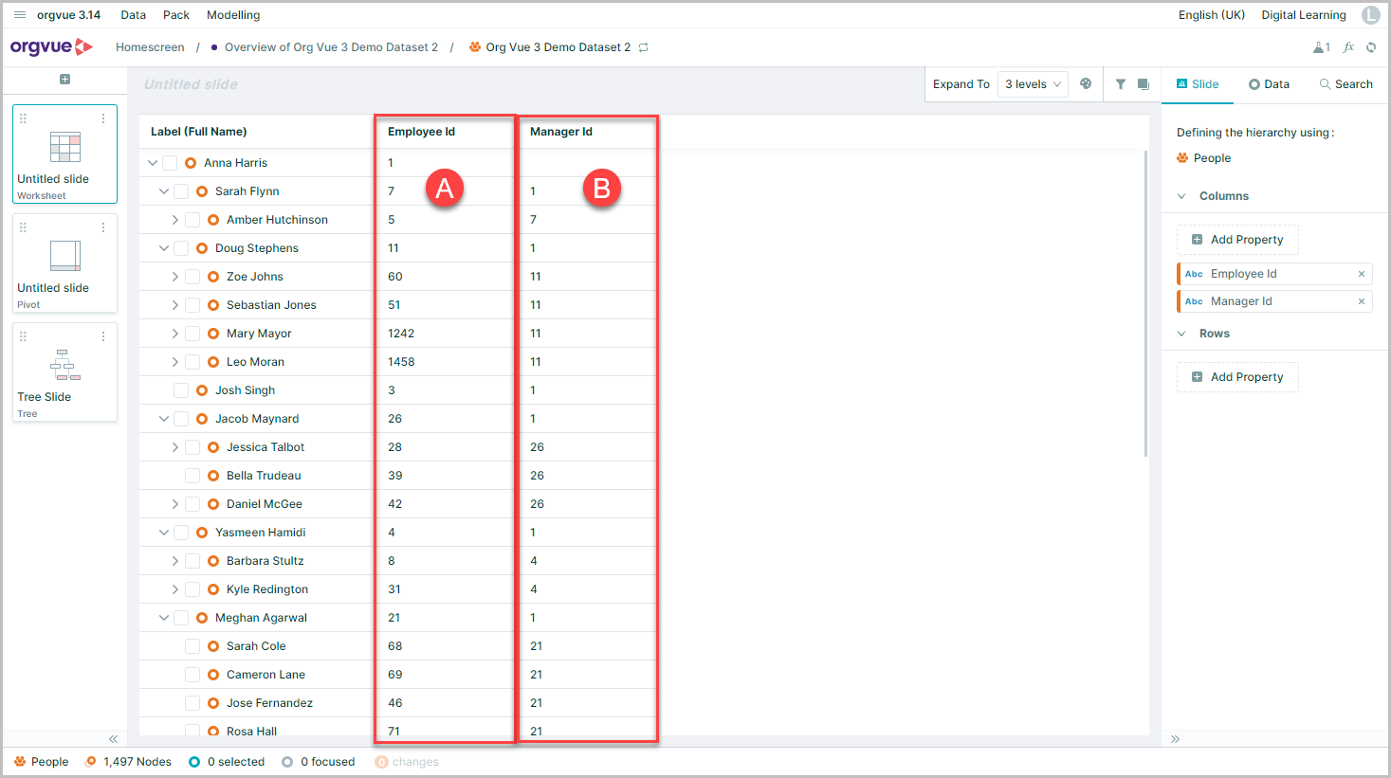Collapse the Rows section
The width and height of the screenshot is (1391, 778).
(1181, 334)
